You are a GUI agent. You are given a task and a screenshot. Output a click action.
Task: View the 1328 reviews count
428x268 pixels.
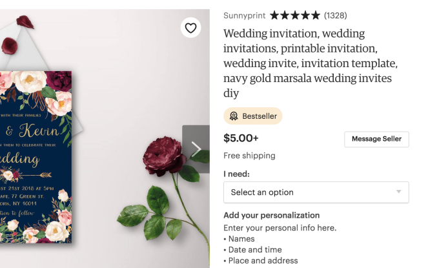point(335,15)
